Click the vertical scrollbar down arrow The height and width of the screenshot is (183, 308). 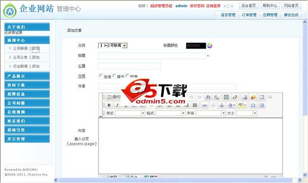pos(305,175)
